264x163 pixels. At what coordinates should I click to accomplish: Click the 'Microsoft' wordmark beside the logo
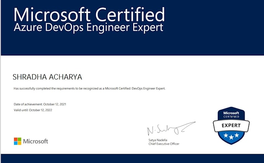coord(36,141)
